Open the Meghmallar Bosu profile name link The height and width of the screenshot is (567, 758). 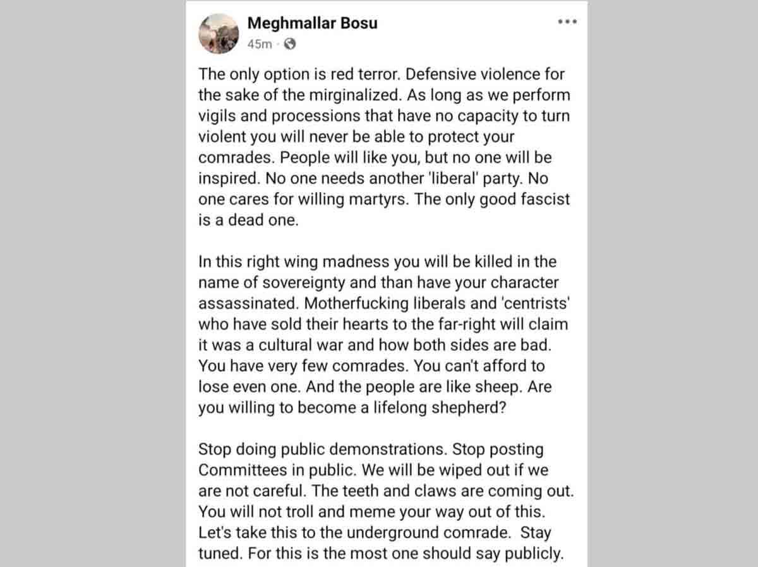point(312,23)
